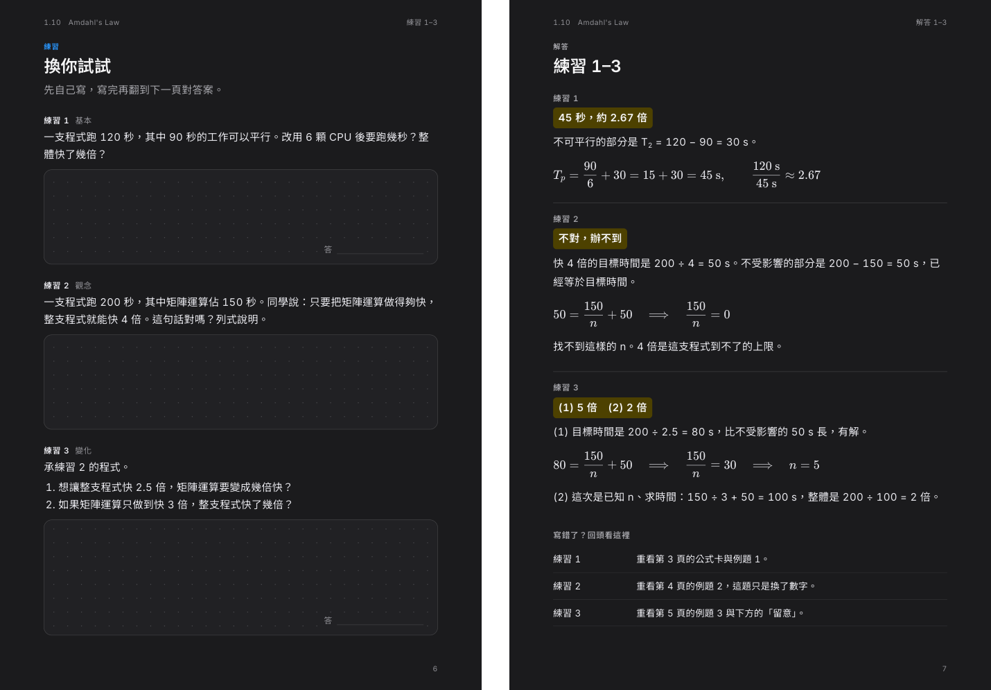The image size is (991, 690).
Task: Click the page number 7
Action: [x=944, y=669]
